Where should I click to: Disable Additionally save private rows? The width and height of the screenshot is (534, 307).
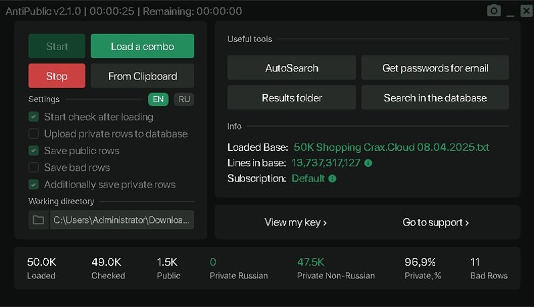(x=33, y=184)
